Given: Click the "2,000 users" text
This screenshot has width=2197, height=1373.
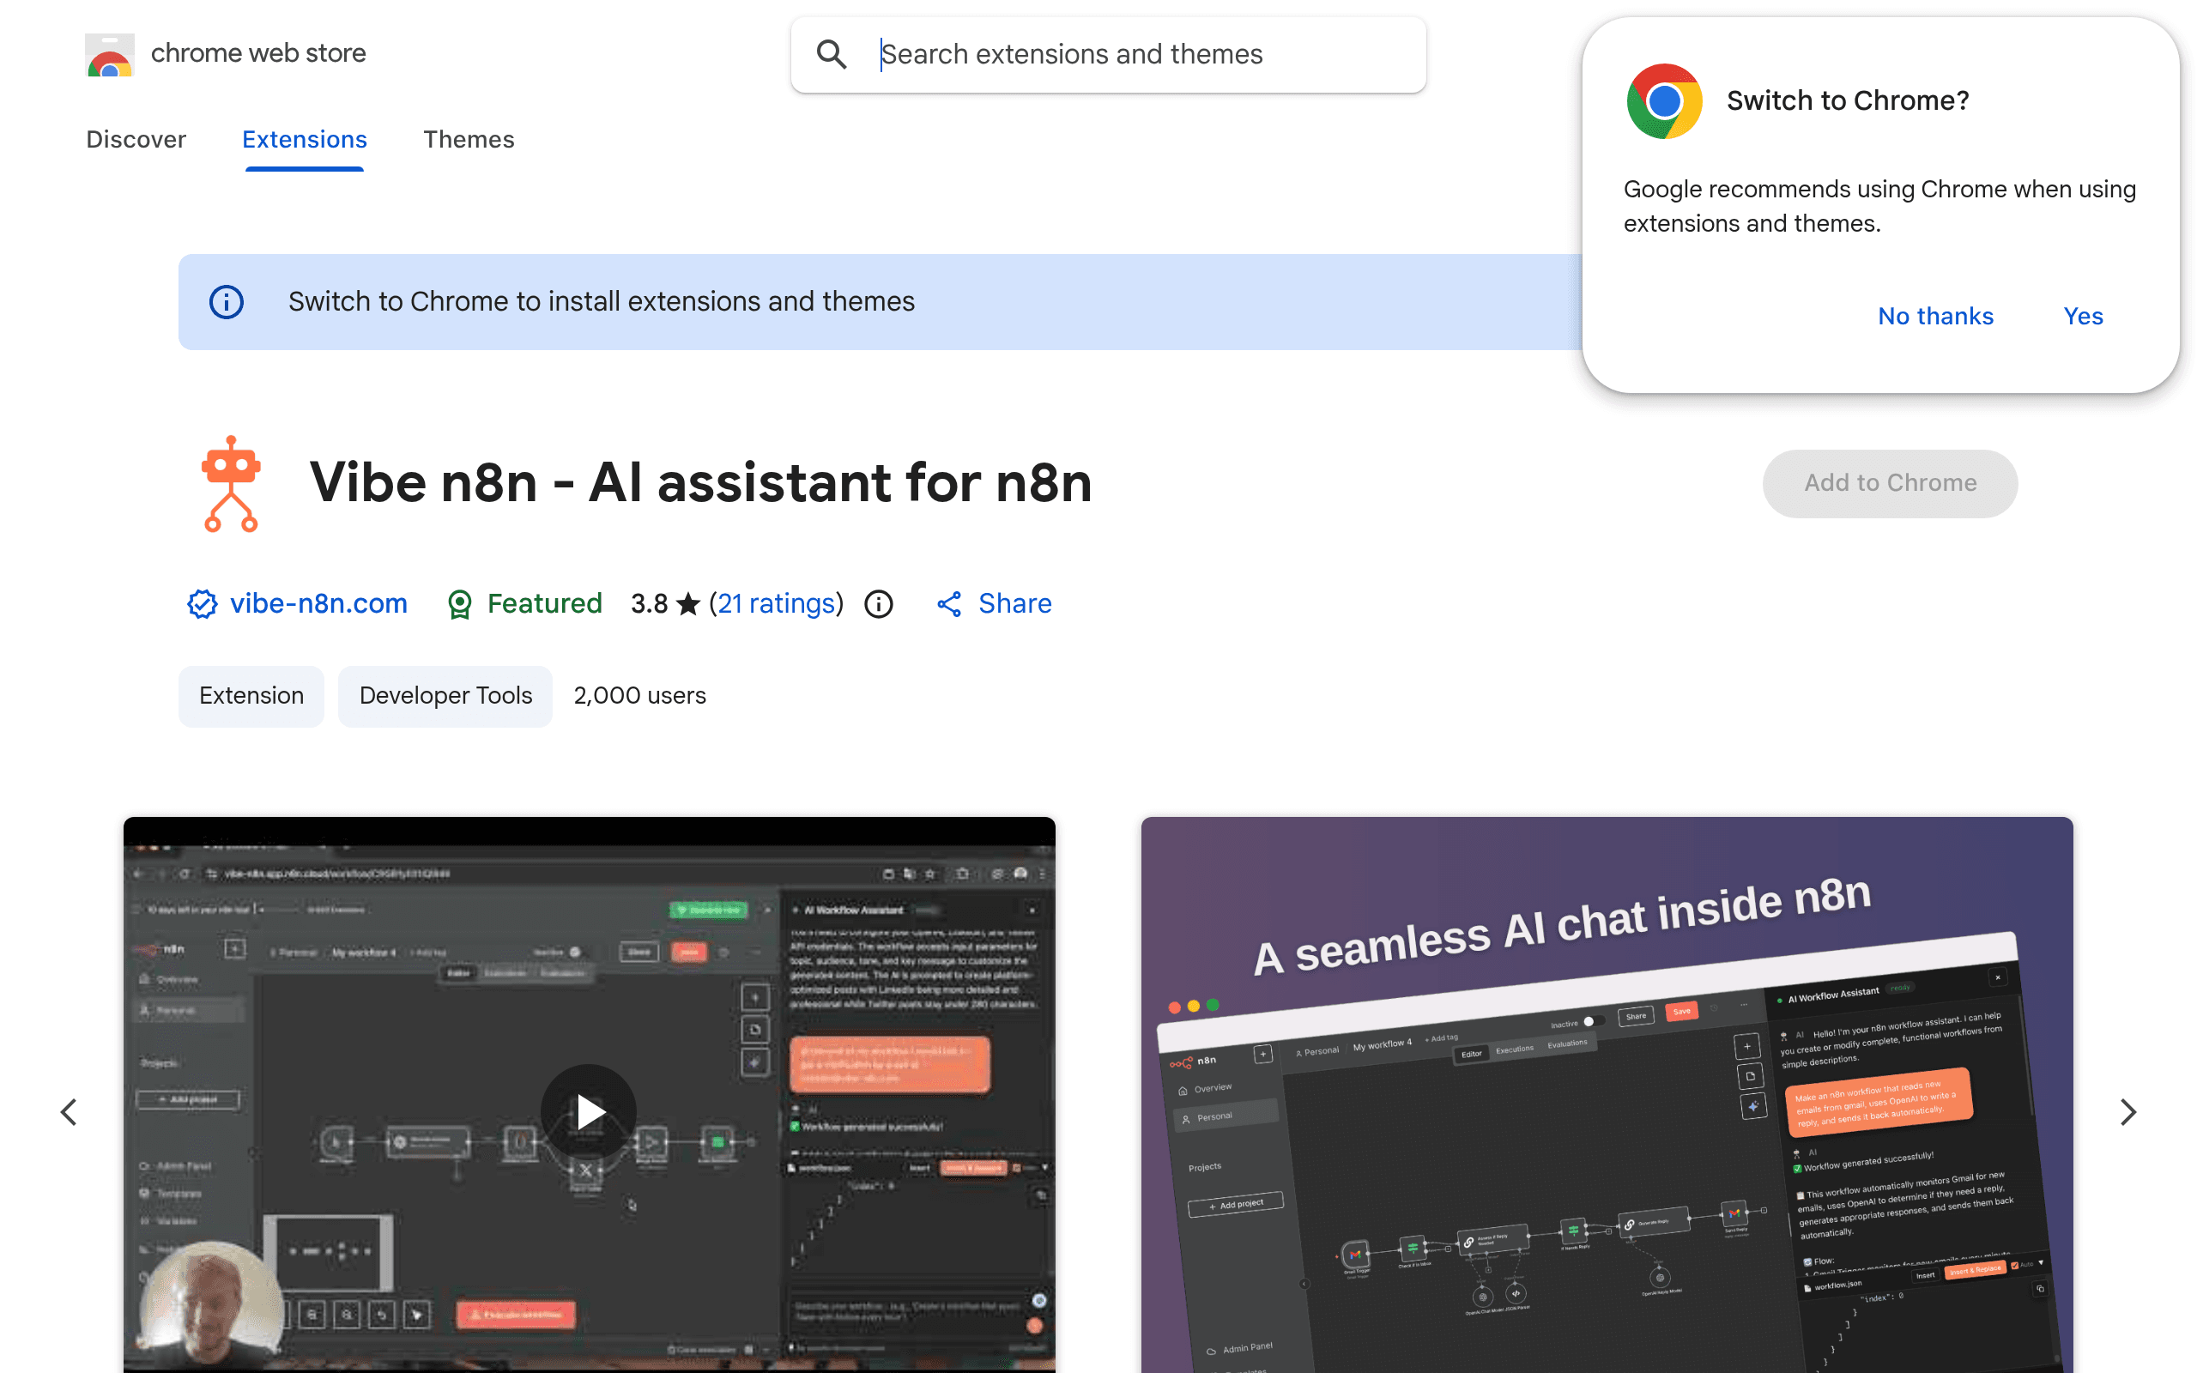Looking at the screenshot, I should pos(640,696).
